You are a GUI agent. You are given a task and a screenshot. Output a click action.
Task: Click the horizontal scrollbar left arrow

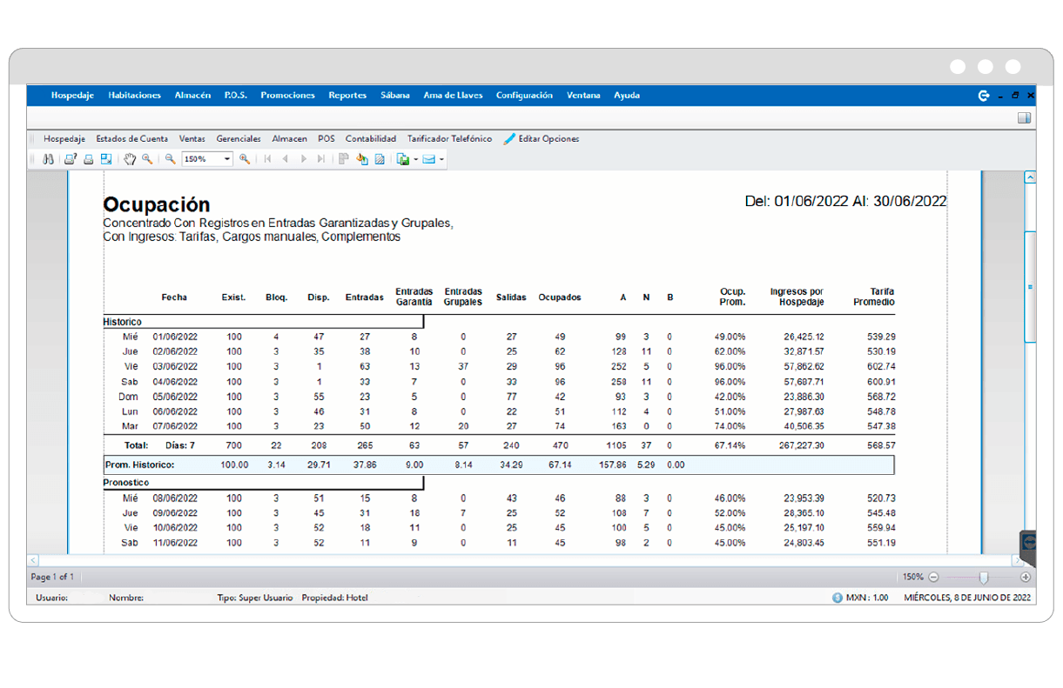click(33, 560)
